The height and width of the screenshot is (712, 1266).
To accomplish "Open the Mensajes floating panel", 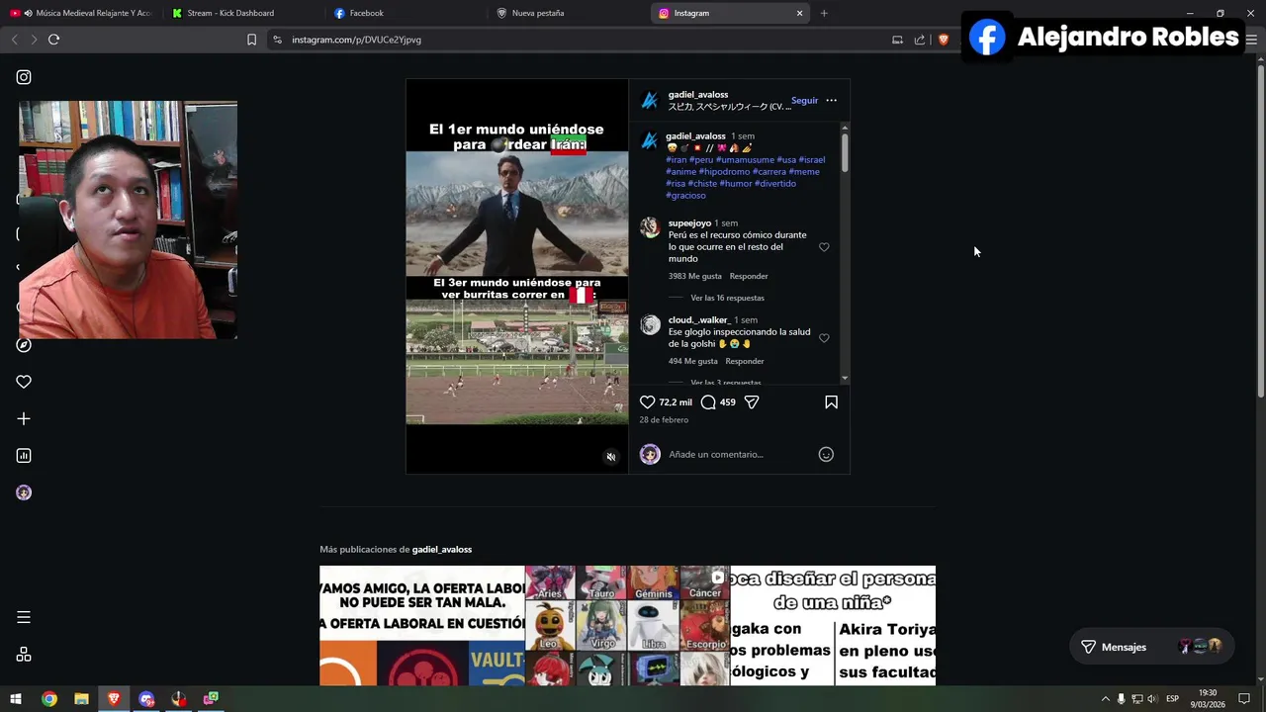I will (1151, 647).
